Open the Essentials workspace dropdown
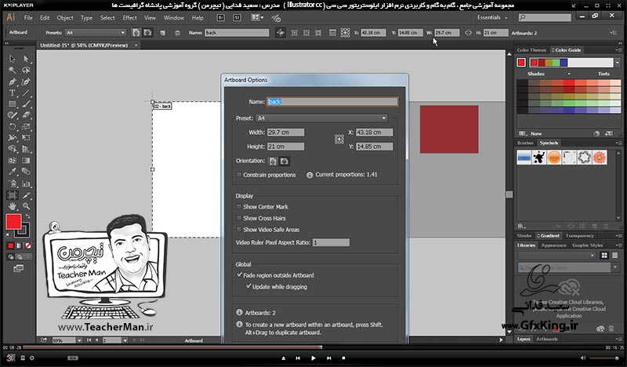This screenshot has height=367, width=627. pyautogui.click(x=492, y=17)
